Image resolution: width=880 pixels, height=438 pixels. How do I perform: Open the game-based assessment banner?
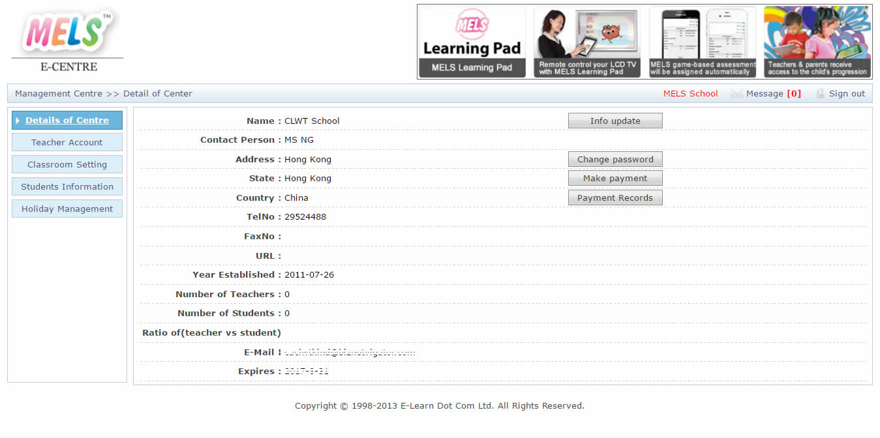703,42
